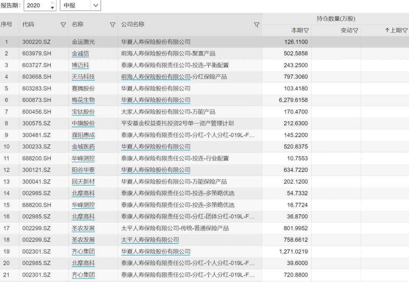Image resolution: width=409 pixels, height=282 pixels.
Task: Open the 回天新材 stock link
Action: [x=83, y=182]
